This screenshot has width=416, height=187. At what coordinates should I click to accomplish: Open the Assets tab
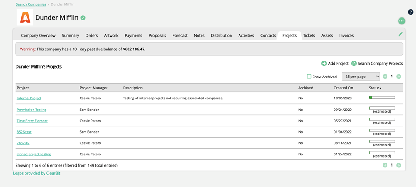[x=327, y=35]
